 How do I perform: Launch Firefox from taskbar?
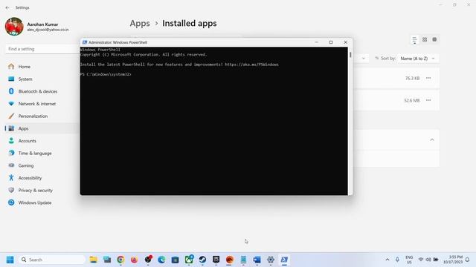tap(134, 260)
